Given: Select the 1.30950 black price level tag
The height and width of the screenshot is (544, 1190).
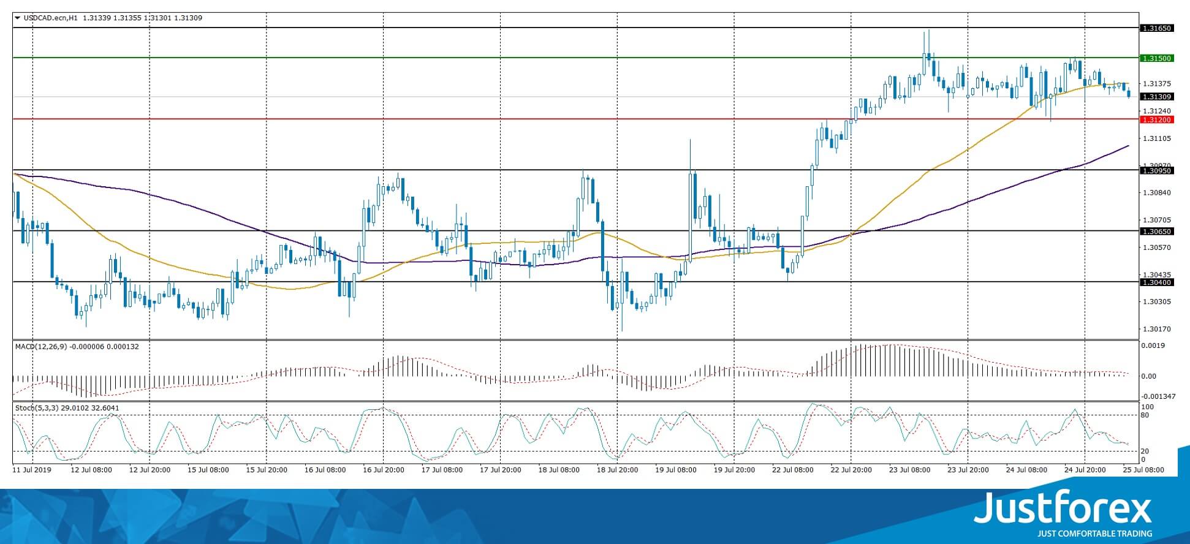Looking at the screenshot, I should pyautogui.click(x=1156, y=171).
